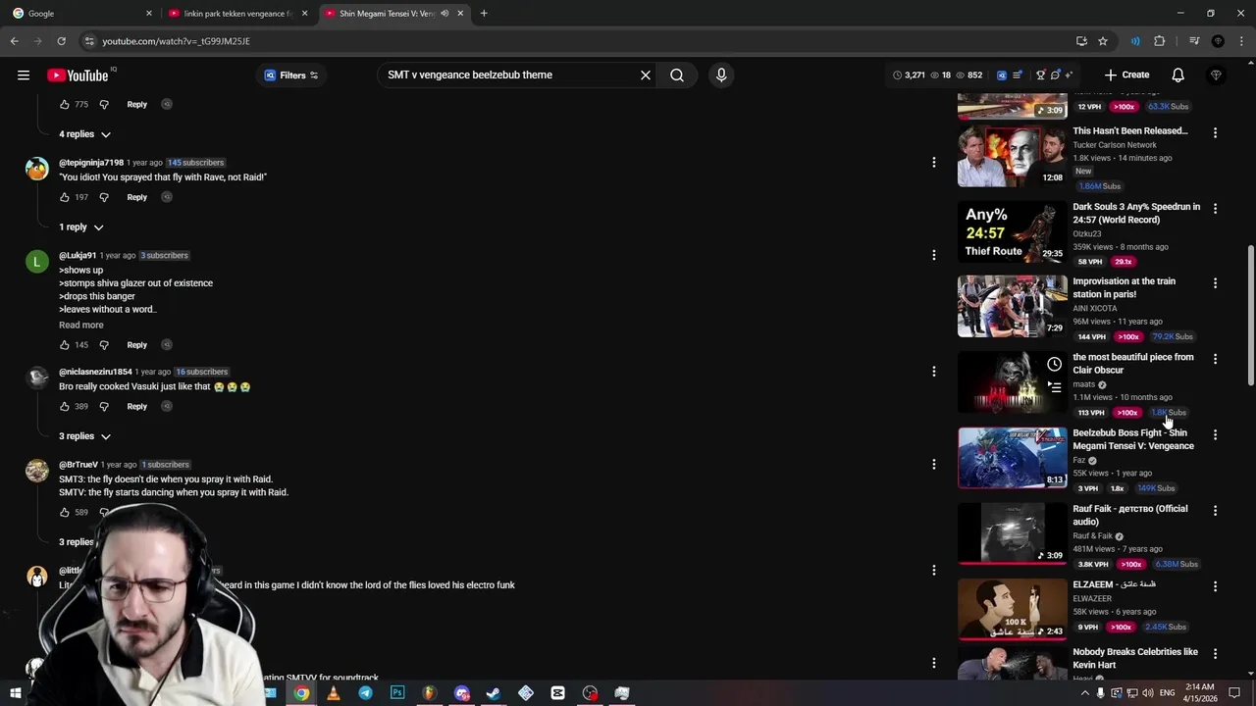Like the @Lukja91 comment
The width and height of the screenshot is (1256, 706).
tap(65, 345)
